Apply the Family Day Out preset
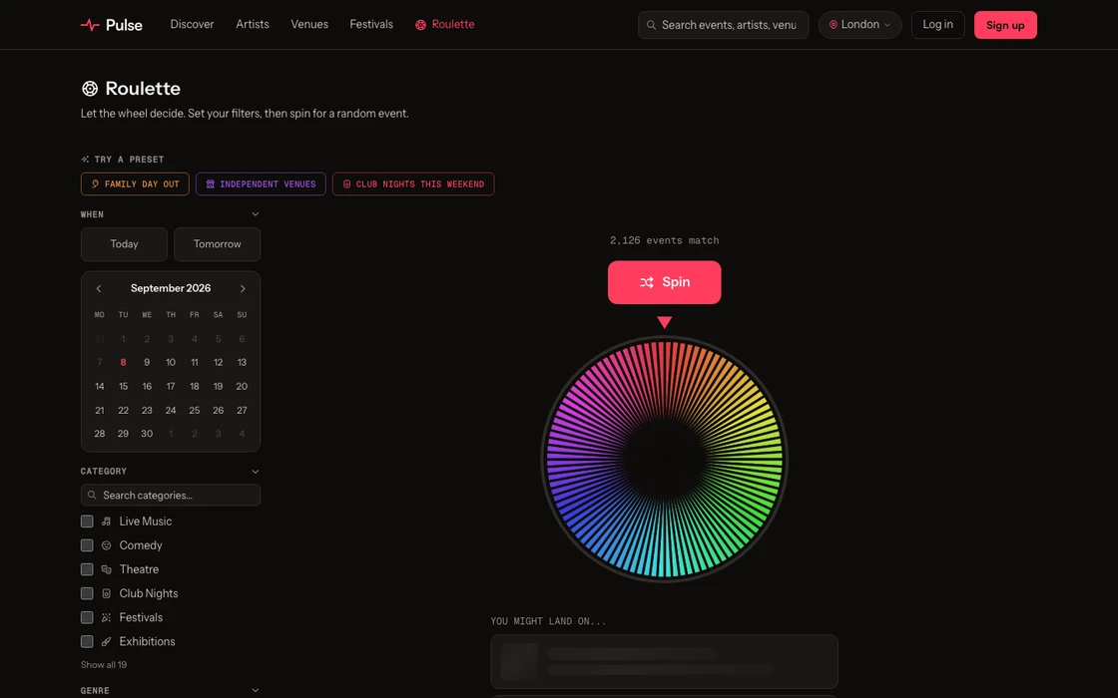The width and height of the screenshot is (1118, 698). coord(135,183)
